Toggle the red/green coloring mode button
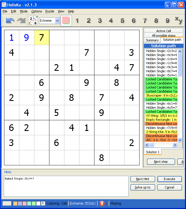The image size is (186, 209). click(x=66, y=21)
